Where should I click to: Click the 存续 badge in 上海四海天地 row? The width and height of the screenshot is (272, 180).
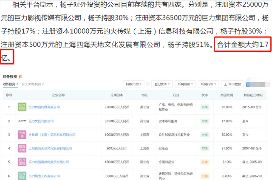(205, 148)
